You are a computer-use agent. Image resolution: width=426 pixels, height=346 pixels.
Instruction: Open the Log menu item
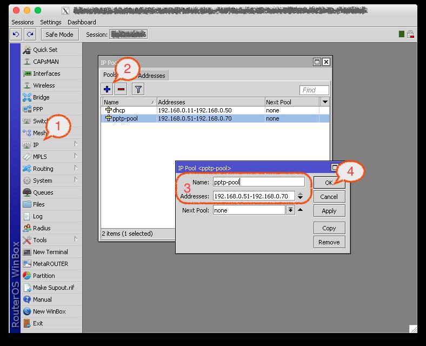pyautogui.click(x=51, y=216)
